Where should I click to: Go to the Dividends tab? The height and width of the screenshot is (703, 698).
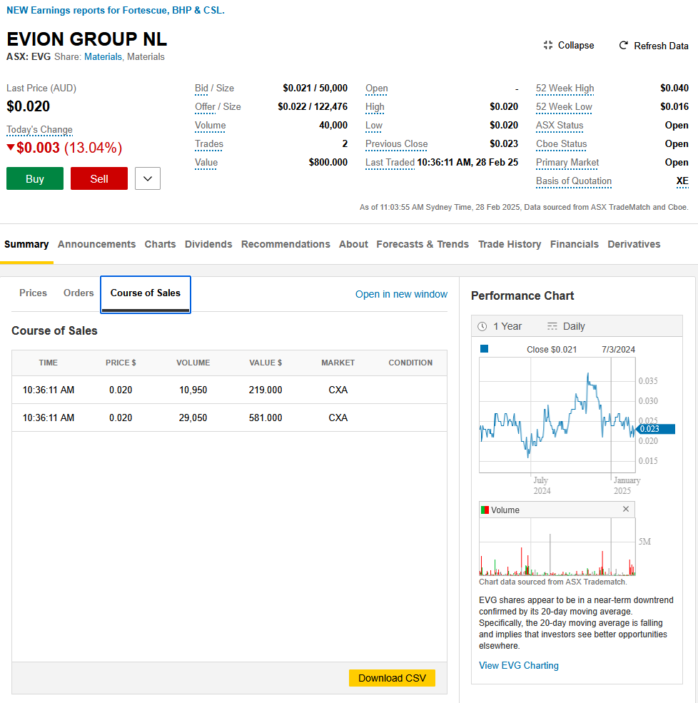(x=208, y=244)
